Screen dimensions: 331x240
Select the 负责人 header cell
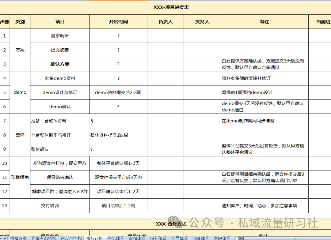click(x=165, y=22)
